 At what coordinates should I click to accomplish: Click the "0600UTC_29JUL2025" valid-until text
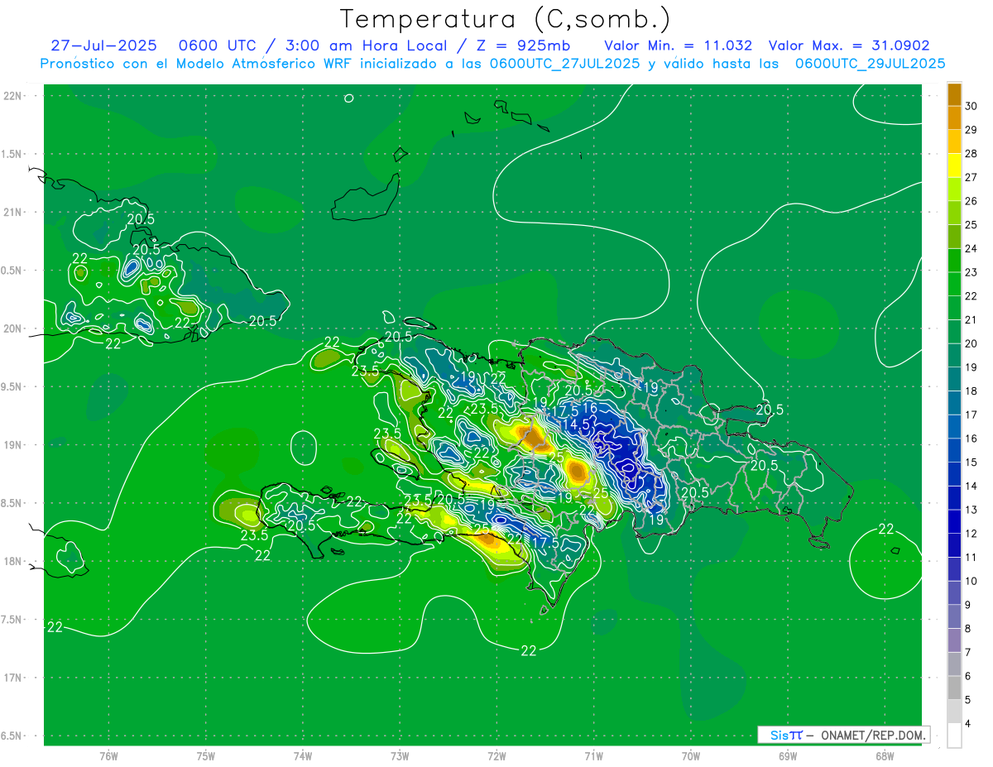pyautogui.click(x=870, y=64)
